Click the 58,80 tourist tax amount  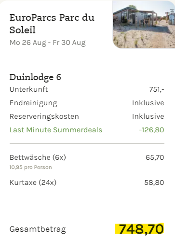[154, 183]
